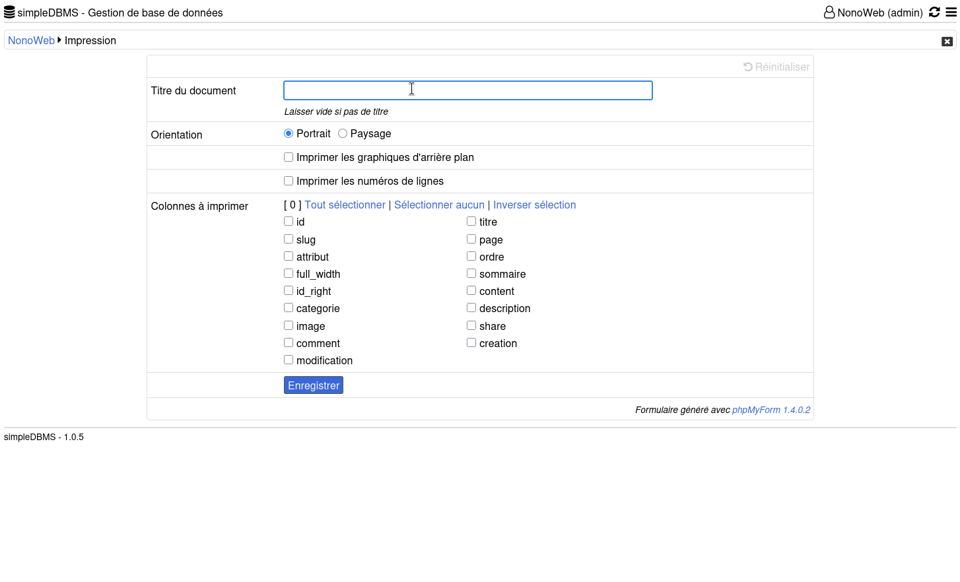Viewport: 960px width, 582px height.
Task: Close the Impression panel with X icon
Action: 947,41
